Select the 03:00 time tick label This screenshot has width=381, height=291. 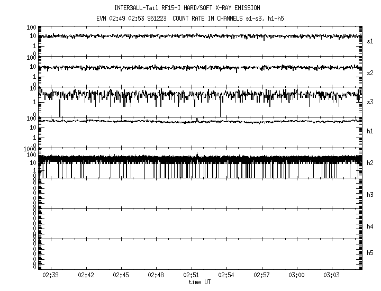coord(297,275)
